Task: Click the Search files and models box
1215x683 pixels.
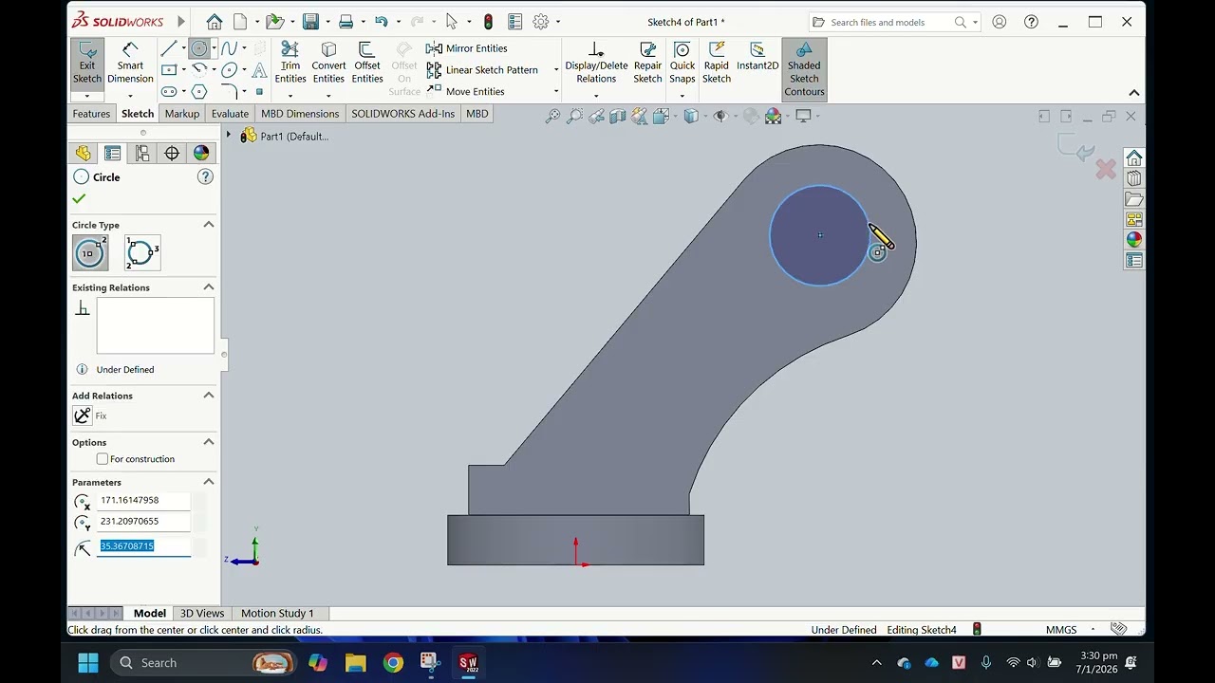Action: (892, 22)
